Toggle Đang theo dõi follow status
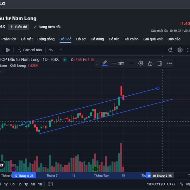Screen dimensions: 190x190 [47, 27]
